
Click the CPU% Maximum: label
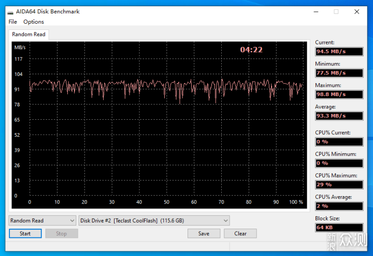[336, 175]
